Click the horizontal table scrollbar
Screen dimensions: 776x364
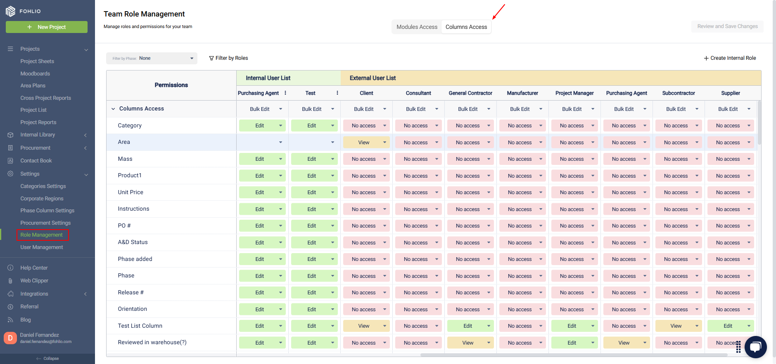coord(574,355)
